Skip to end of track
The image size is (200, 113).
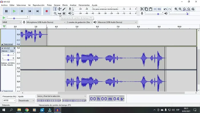pos(38,11)
